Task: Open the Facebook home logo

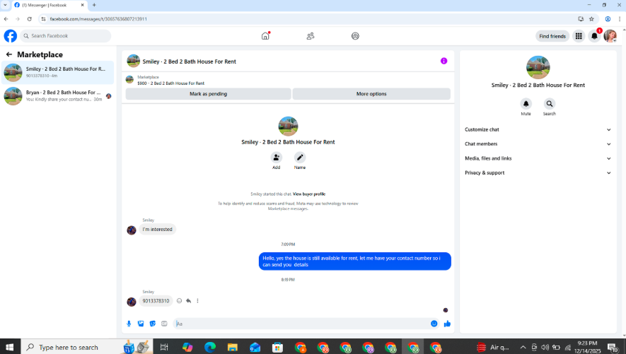Action: [x=11, y=36]
